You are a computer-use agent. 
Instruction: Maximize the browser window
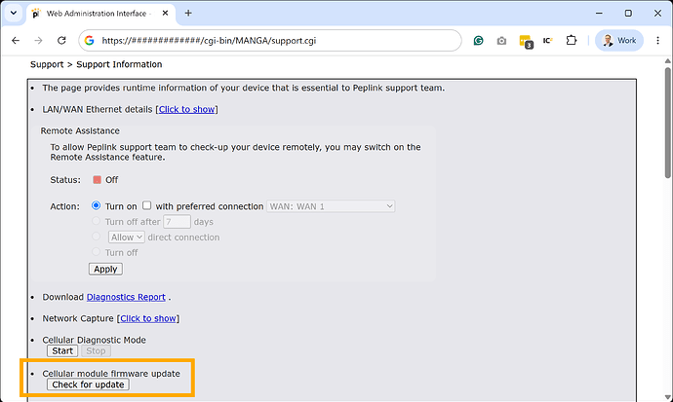click(628, 14)
